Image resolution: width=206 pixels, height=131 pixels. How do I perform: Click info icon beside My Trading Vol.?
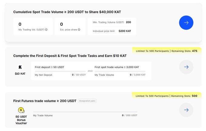tap(46, 30)
